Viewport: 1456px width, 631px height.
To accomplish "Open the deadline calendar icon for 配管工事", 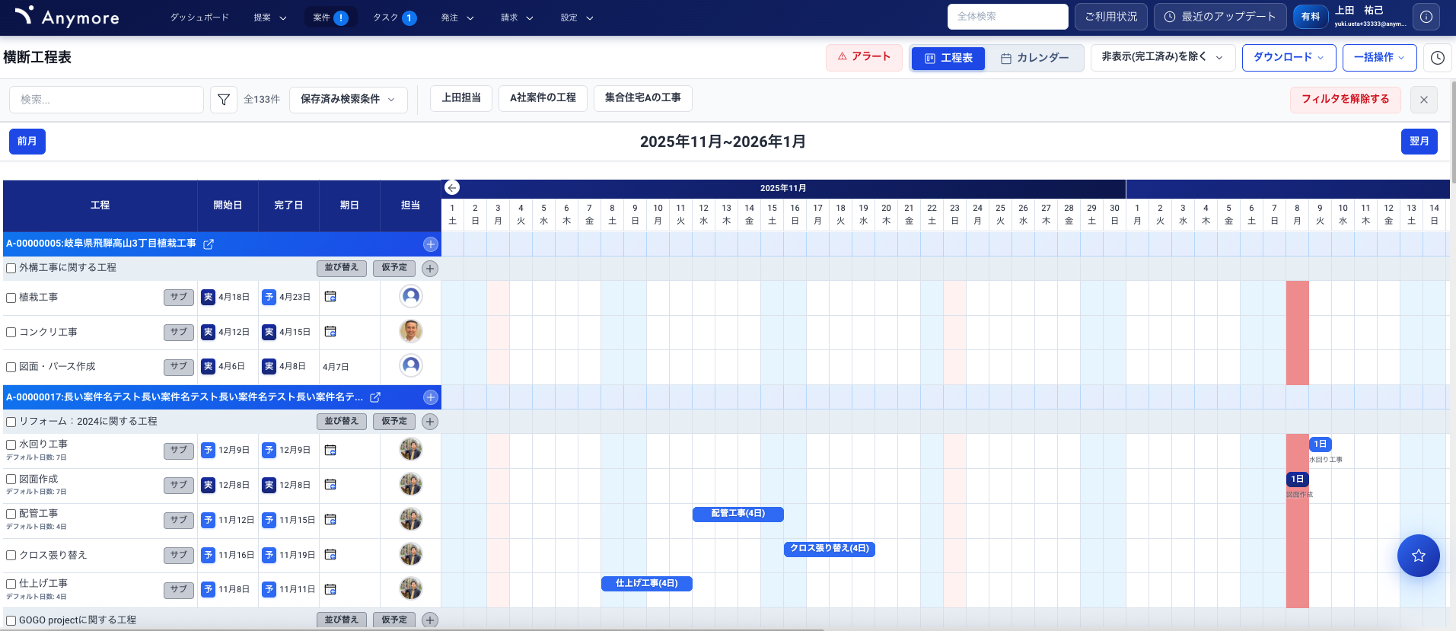I will click(330, 520).
